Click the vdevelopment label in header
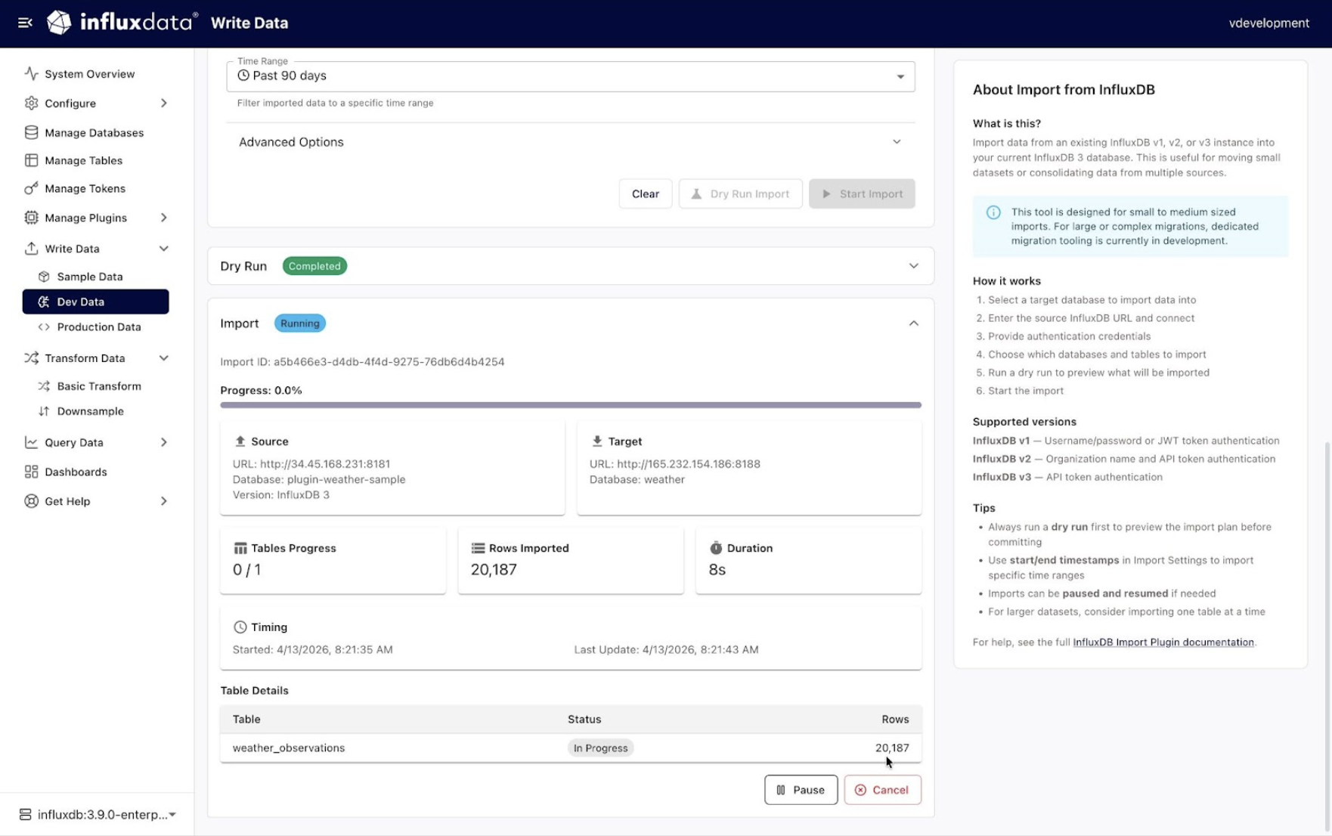 pos(1268,23)
